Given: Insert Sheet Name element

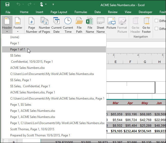Looking at the screenshot, I should click(100, 25).
